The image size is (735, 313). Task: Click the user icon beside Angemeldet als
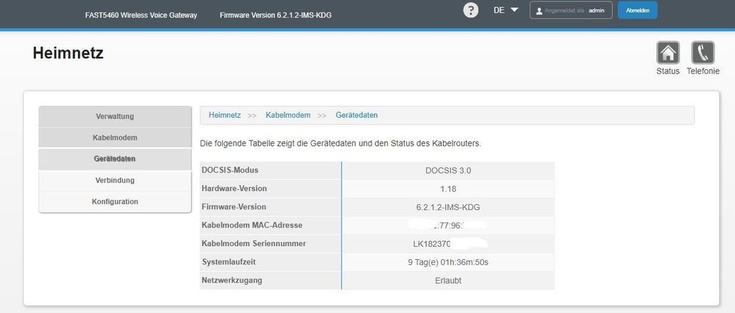click(x=539, y=10)
